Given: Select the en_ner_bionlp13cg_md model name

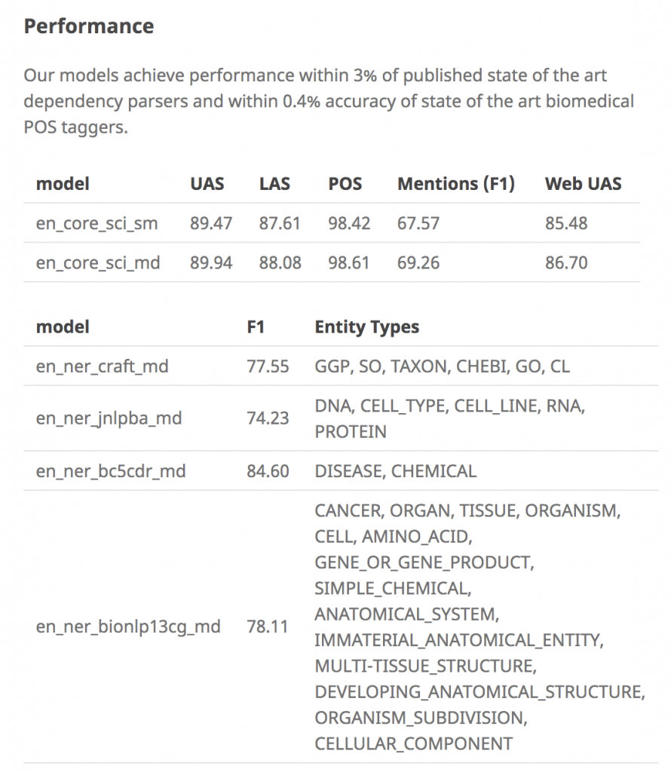Looking at the screenshot, I should click(x=128, y=626).
